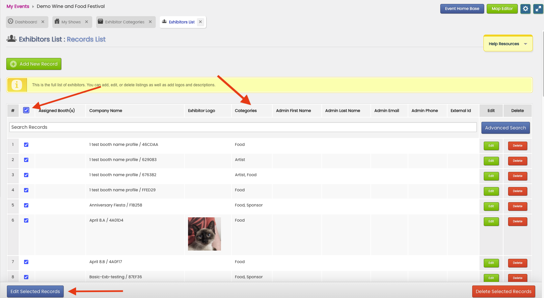Open Event Home Base
Viewport: 544px width, 298px height.
click(x=462, y=9)
